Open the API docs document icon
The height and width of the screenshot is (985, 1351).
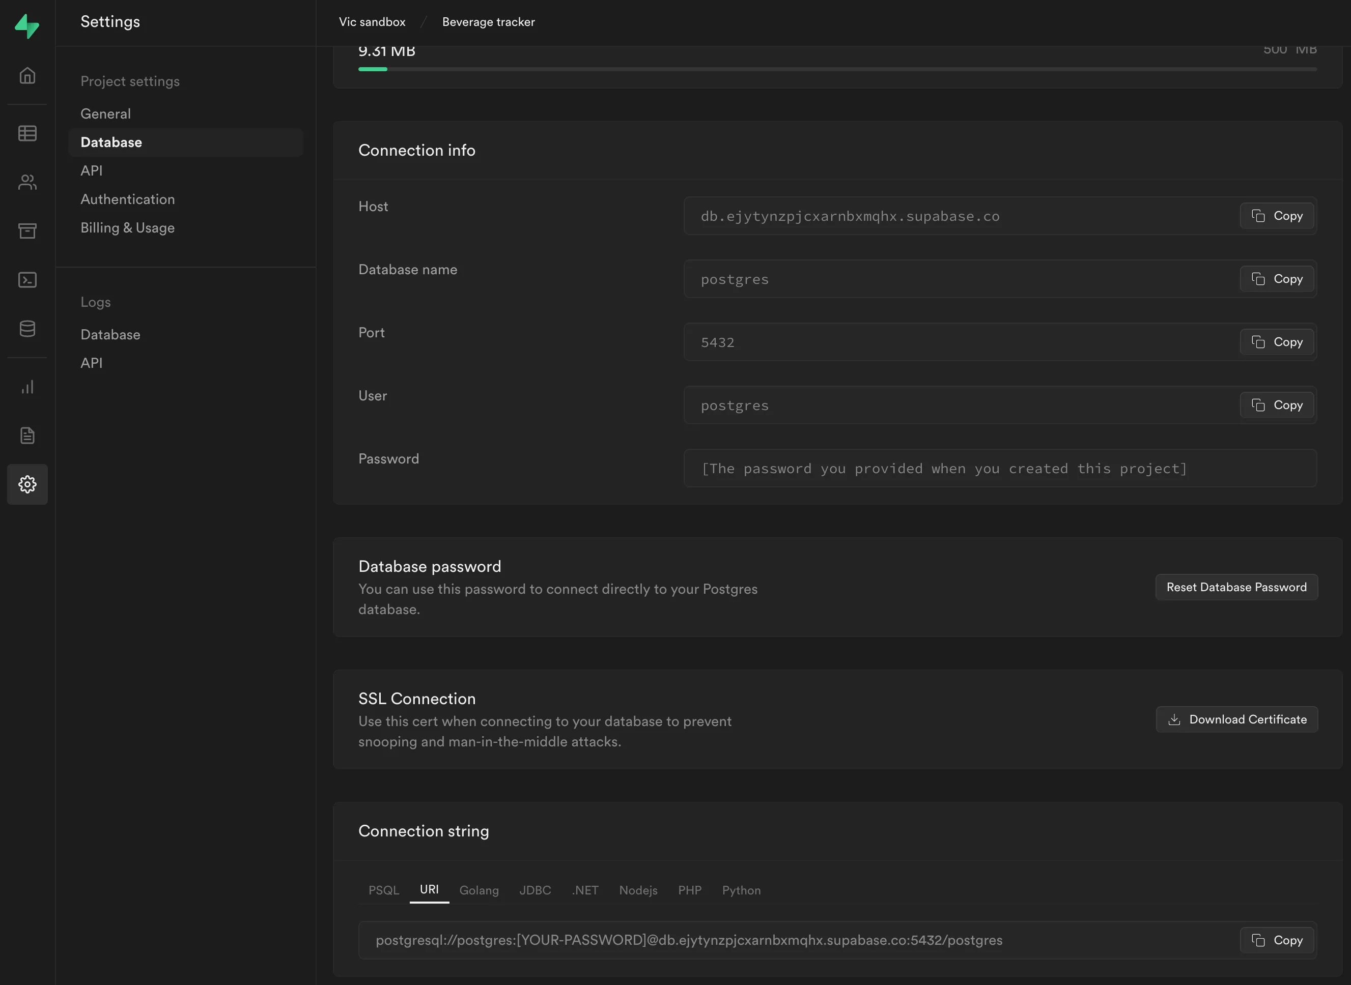point(27,435)
